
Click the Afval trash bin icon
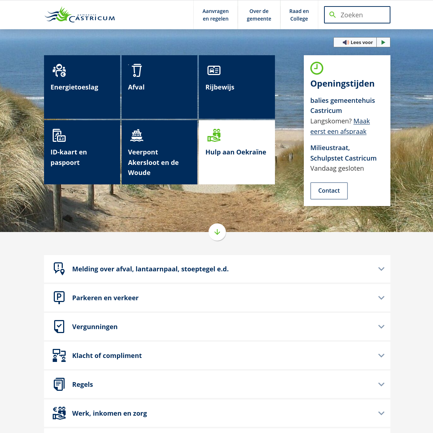click(x=136, y=70)
